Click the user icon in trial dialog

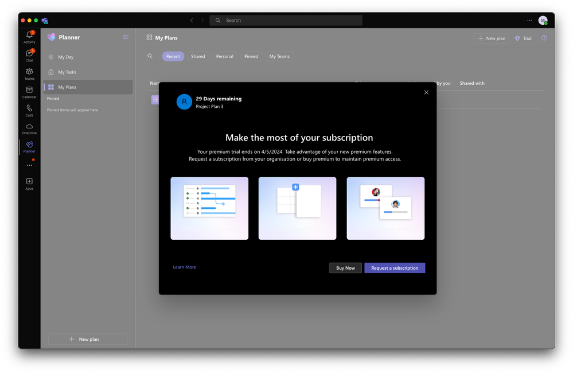(184, 102)
